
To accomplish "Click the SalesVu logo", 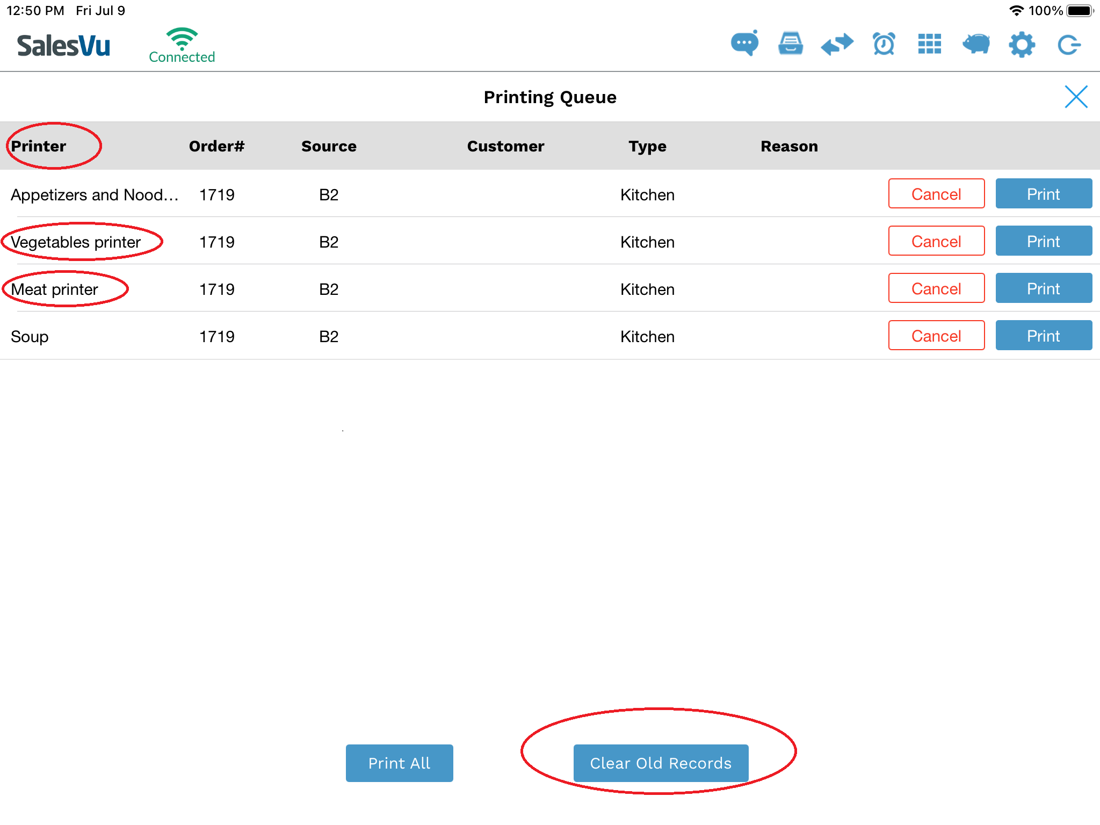I will [63, 46].
